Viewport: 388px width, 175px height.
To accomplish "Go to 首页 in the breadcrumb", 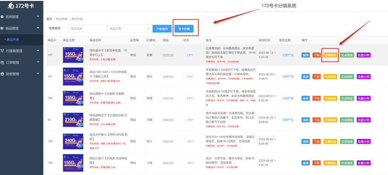I will (x=49, y=19).
